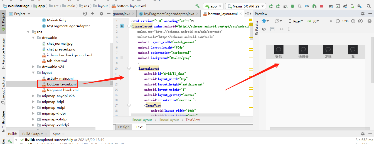
Task: Collapse the drawable folder
Action: tap(33, 38)
